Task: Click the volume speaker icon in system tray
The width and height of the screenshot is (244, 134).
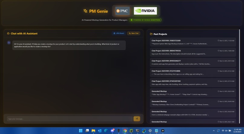Action: (226, 131)
